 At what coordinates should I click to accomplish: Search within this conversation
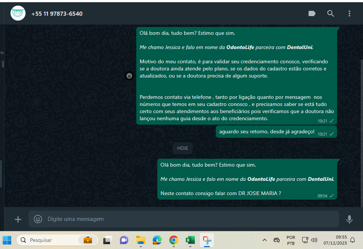[331, 13]
